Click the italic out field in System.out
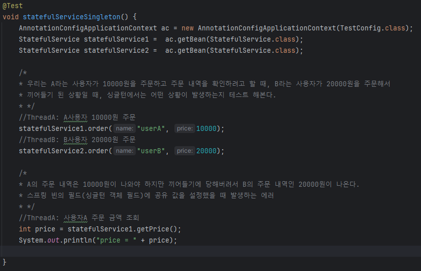421x271 pixels. [53, 241]
